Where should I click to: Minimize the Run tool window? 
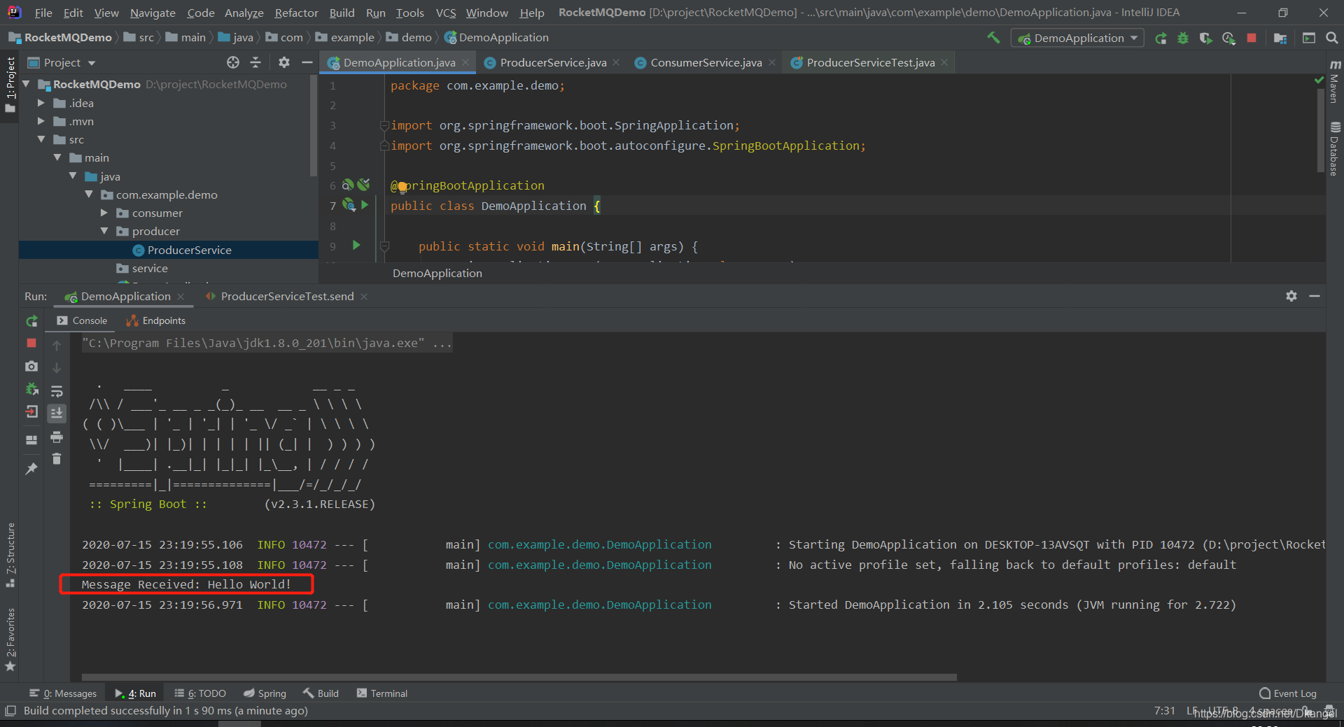pos(1315,296)
